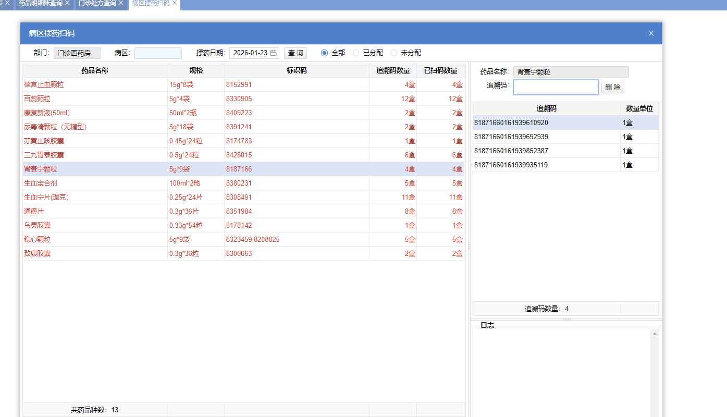This screenshot has width=727, height=417.
Task: Click the 已扫码数量 column header
Action: [440, 70]
